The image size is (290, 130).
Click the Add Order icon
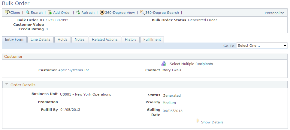pos(50,13)
